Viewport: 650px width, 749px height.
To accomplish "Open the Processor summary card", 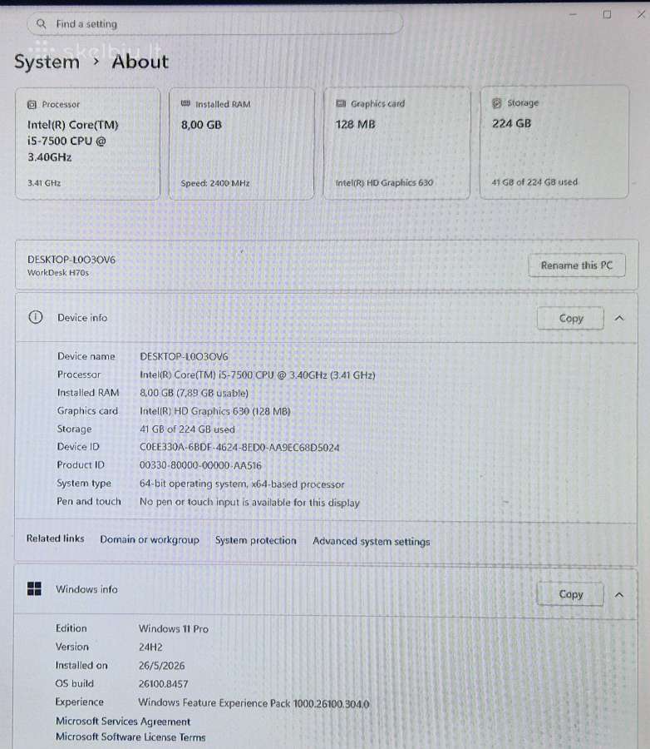I will 88,143.
